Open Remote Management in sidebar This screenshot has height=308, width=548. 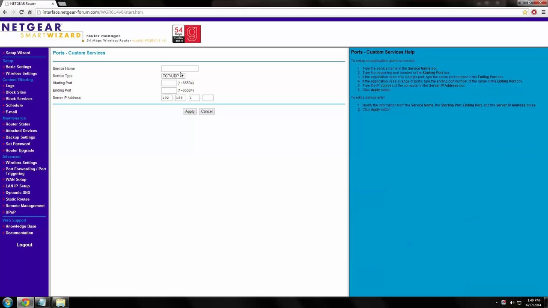pos(25,206)
